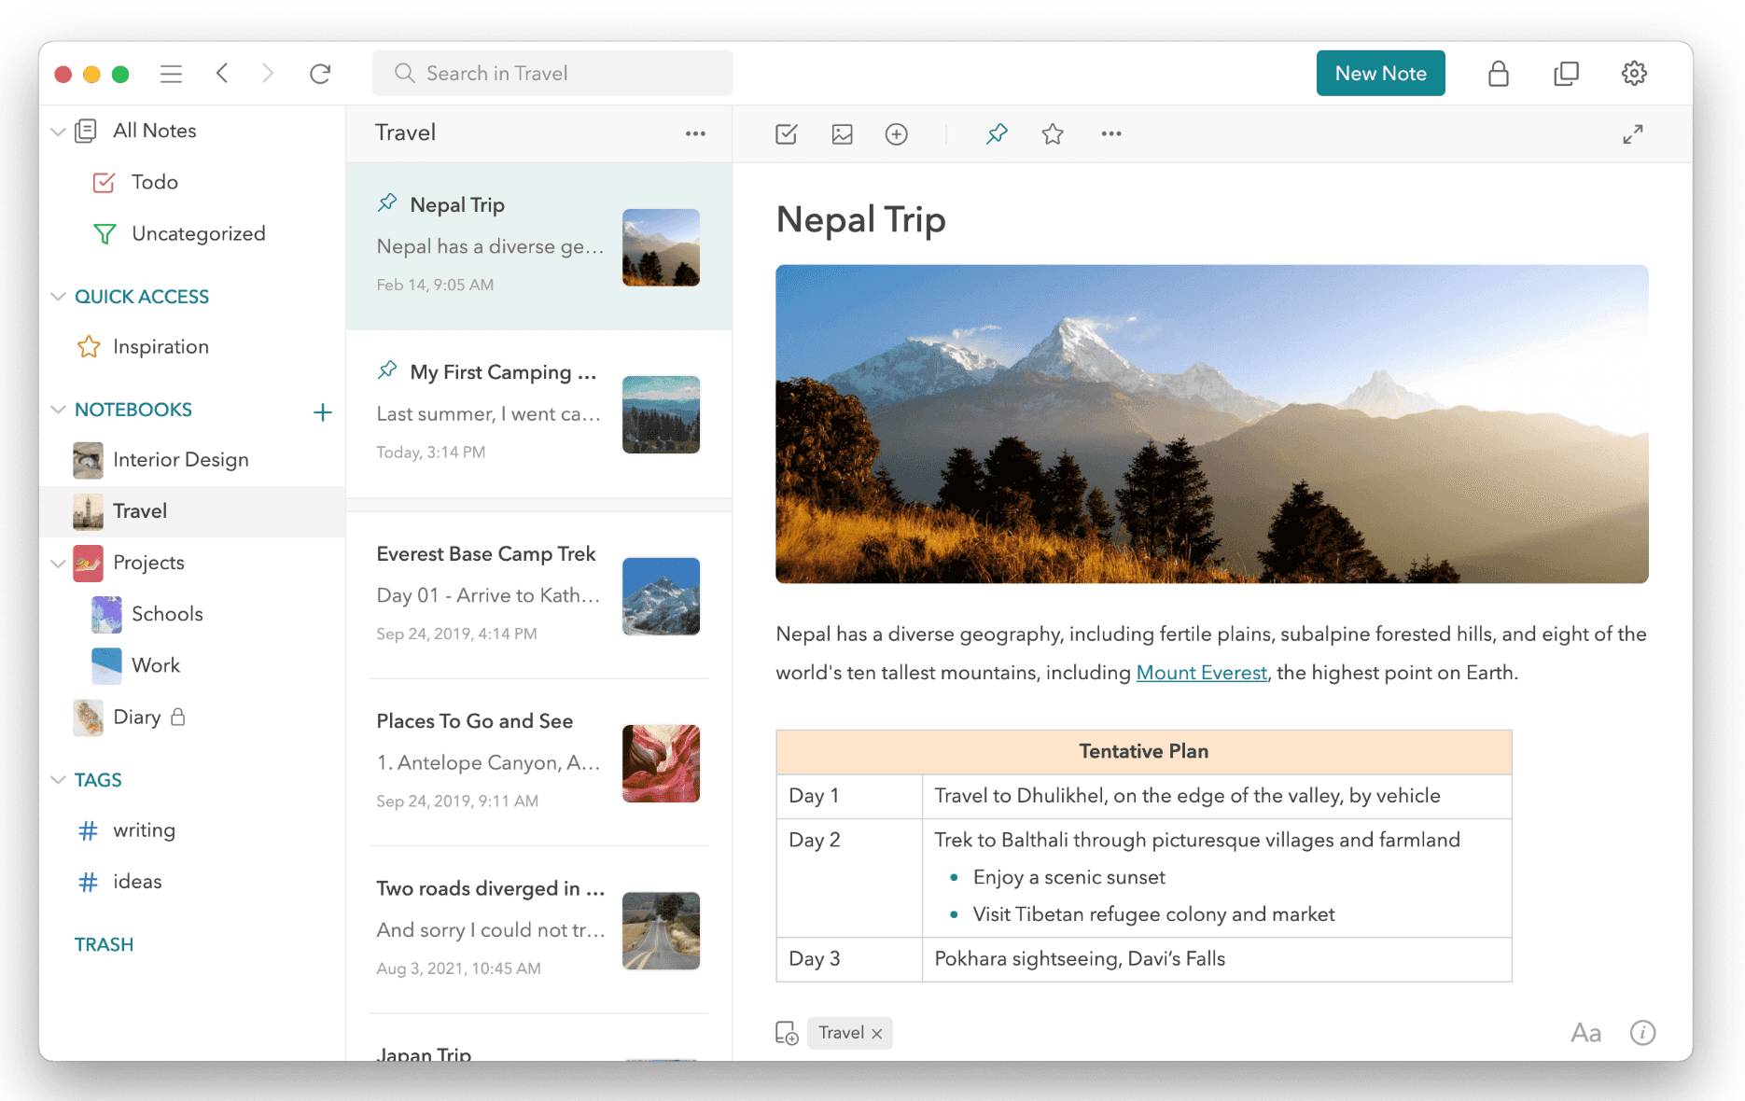Insert a checklist using the checkbox icon
Image resolution: width=1745 pixels, height=1101 pixels.
[787, 134]
